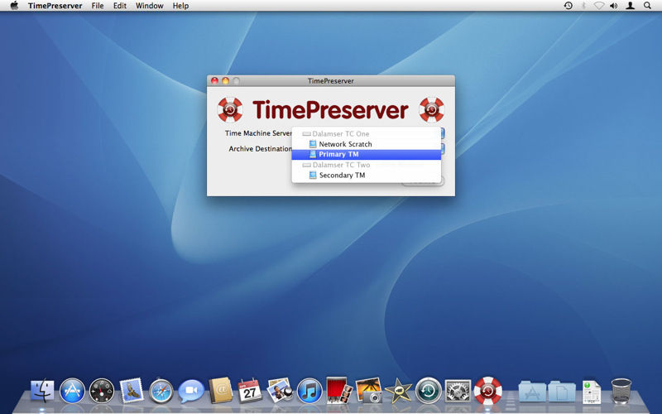Open the Apple menu

[14, 6]
